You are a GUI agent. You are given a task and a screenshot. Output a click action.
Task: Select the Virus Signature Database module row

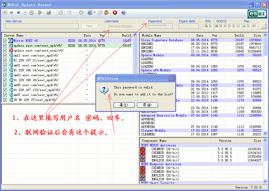pos(201,40)
